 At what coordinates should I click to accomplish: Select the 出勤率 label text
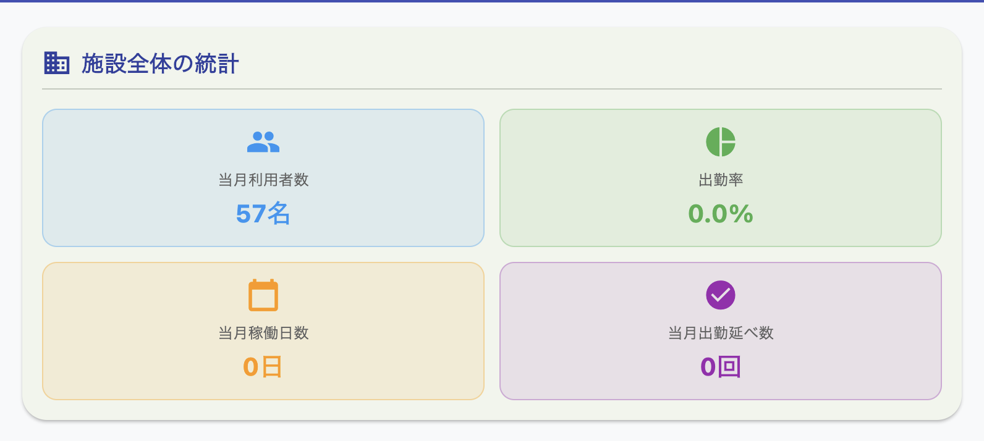coord(719,181)
